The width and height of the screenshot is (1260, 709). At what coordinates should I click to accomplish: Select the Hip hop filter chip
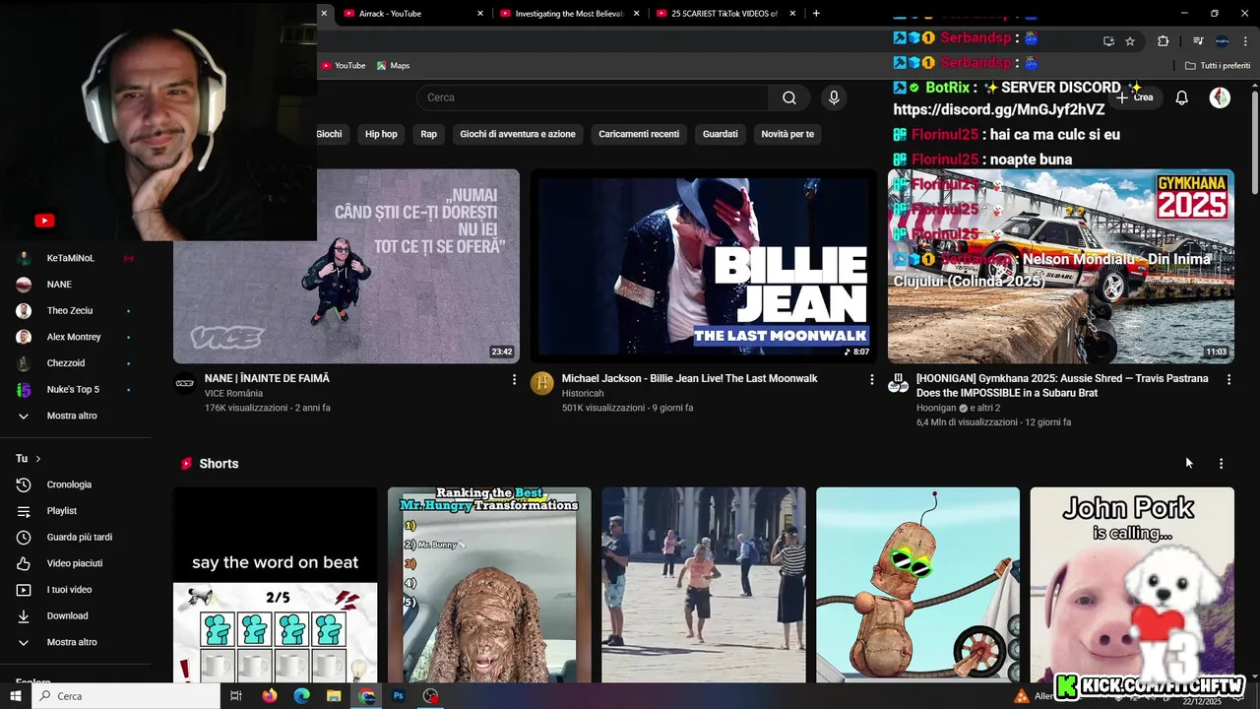(381, 134)
